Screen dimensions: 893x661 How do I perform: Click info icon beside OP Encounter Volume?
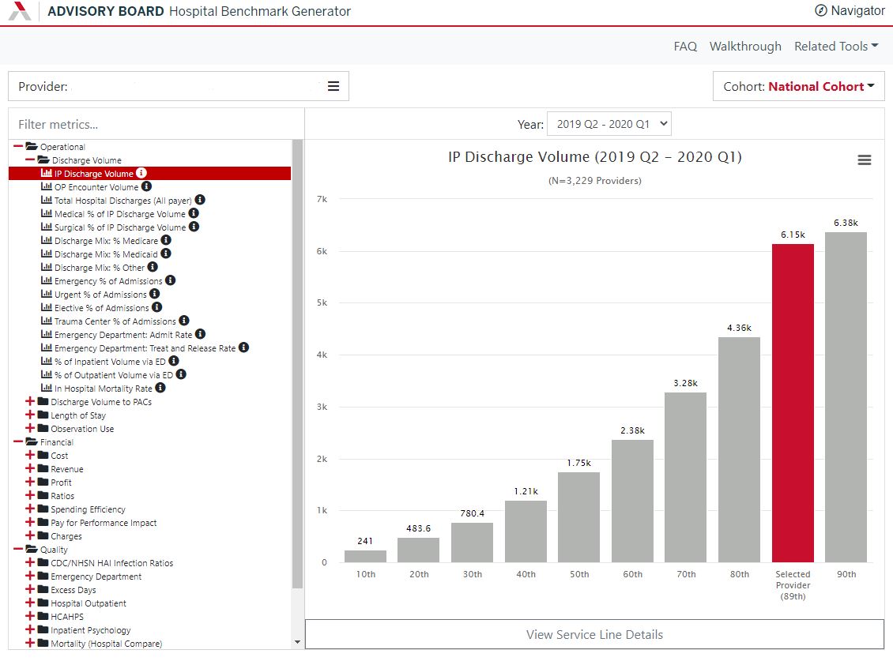146,187
